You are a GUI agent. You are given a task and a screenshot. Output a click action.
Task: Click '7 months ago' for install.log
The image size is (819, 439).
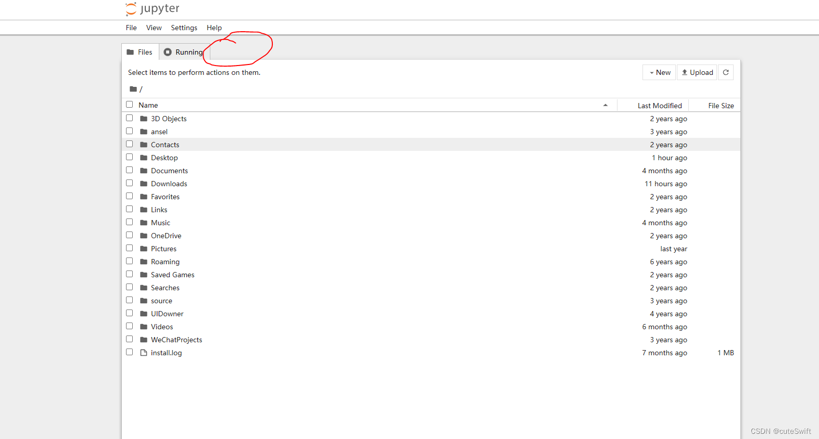click(x=665, y=353)
